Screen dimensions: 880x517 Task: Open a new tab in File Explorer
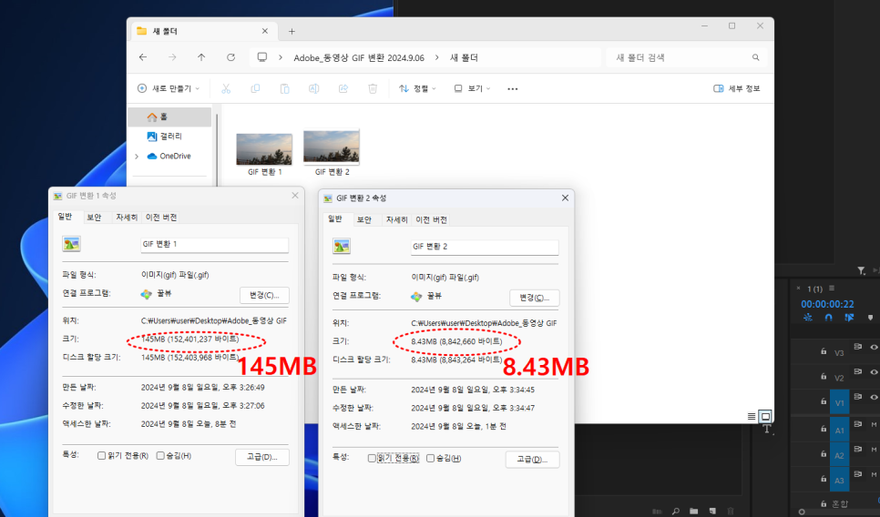click(292, 31)
